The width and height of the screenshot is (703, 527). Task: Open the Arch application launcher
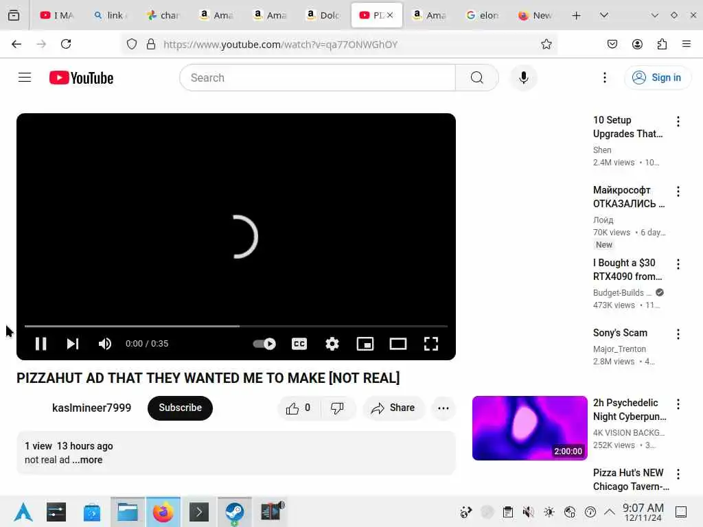pyautogui.click(x=23, y=512)
